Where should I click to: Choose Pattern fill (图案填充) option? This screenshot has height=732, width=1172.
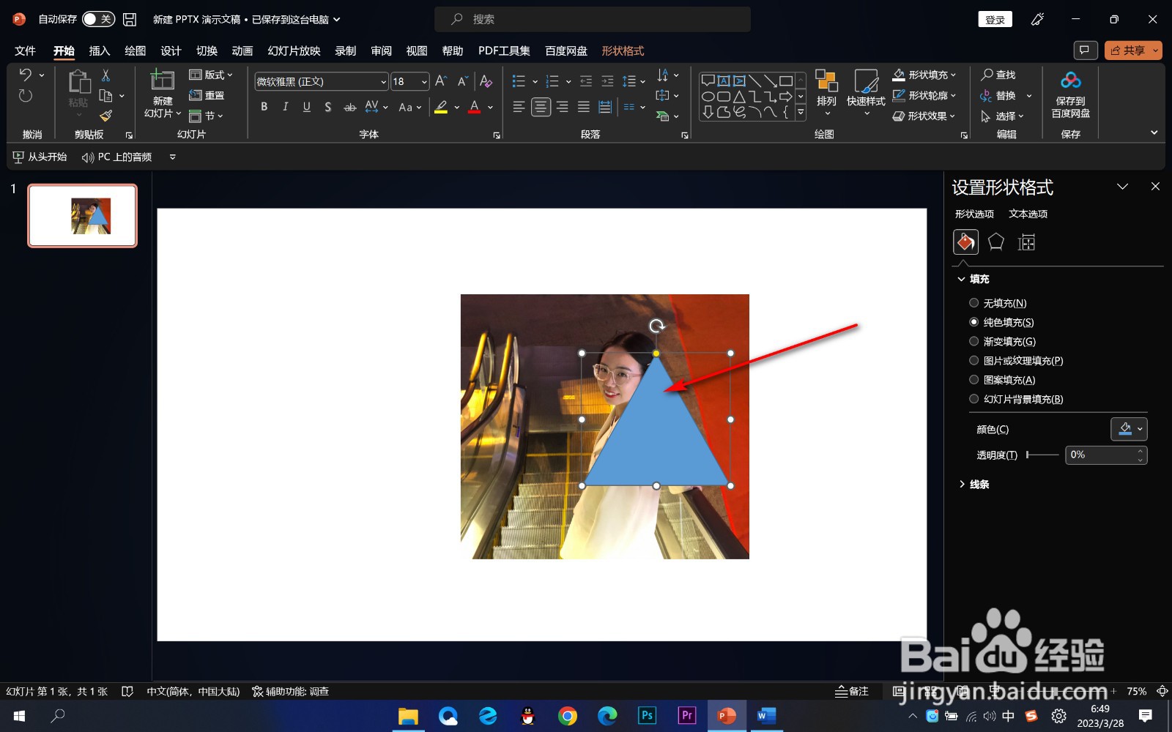click(973, 380)
